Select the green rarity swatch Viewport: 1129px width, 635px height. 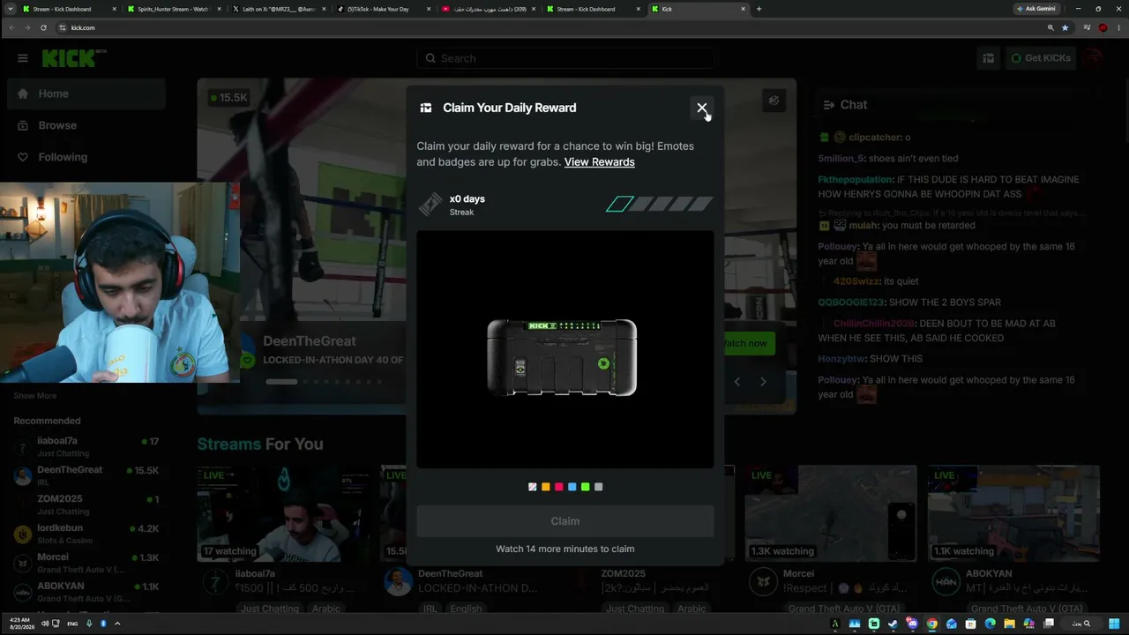586,487
